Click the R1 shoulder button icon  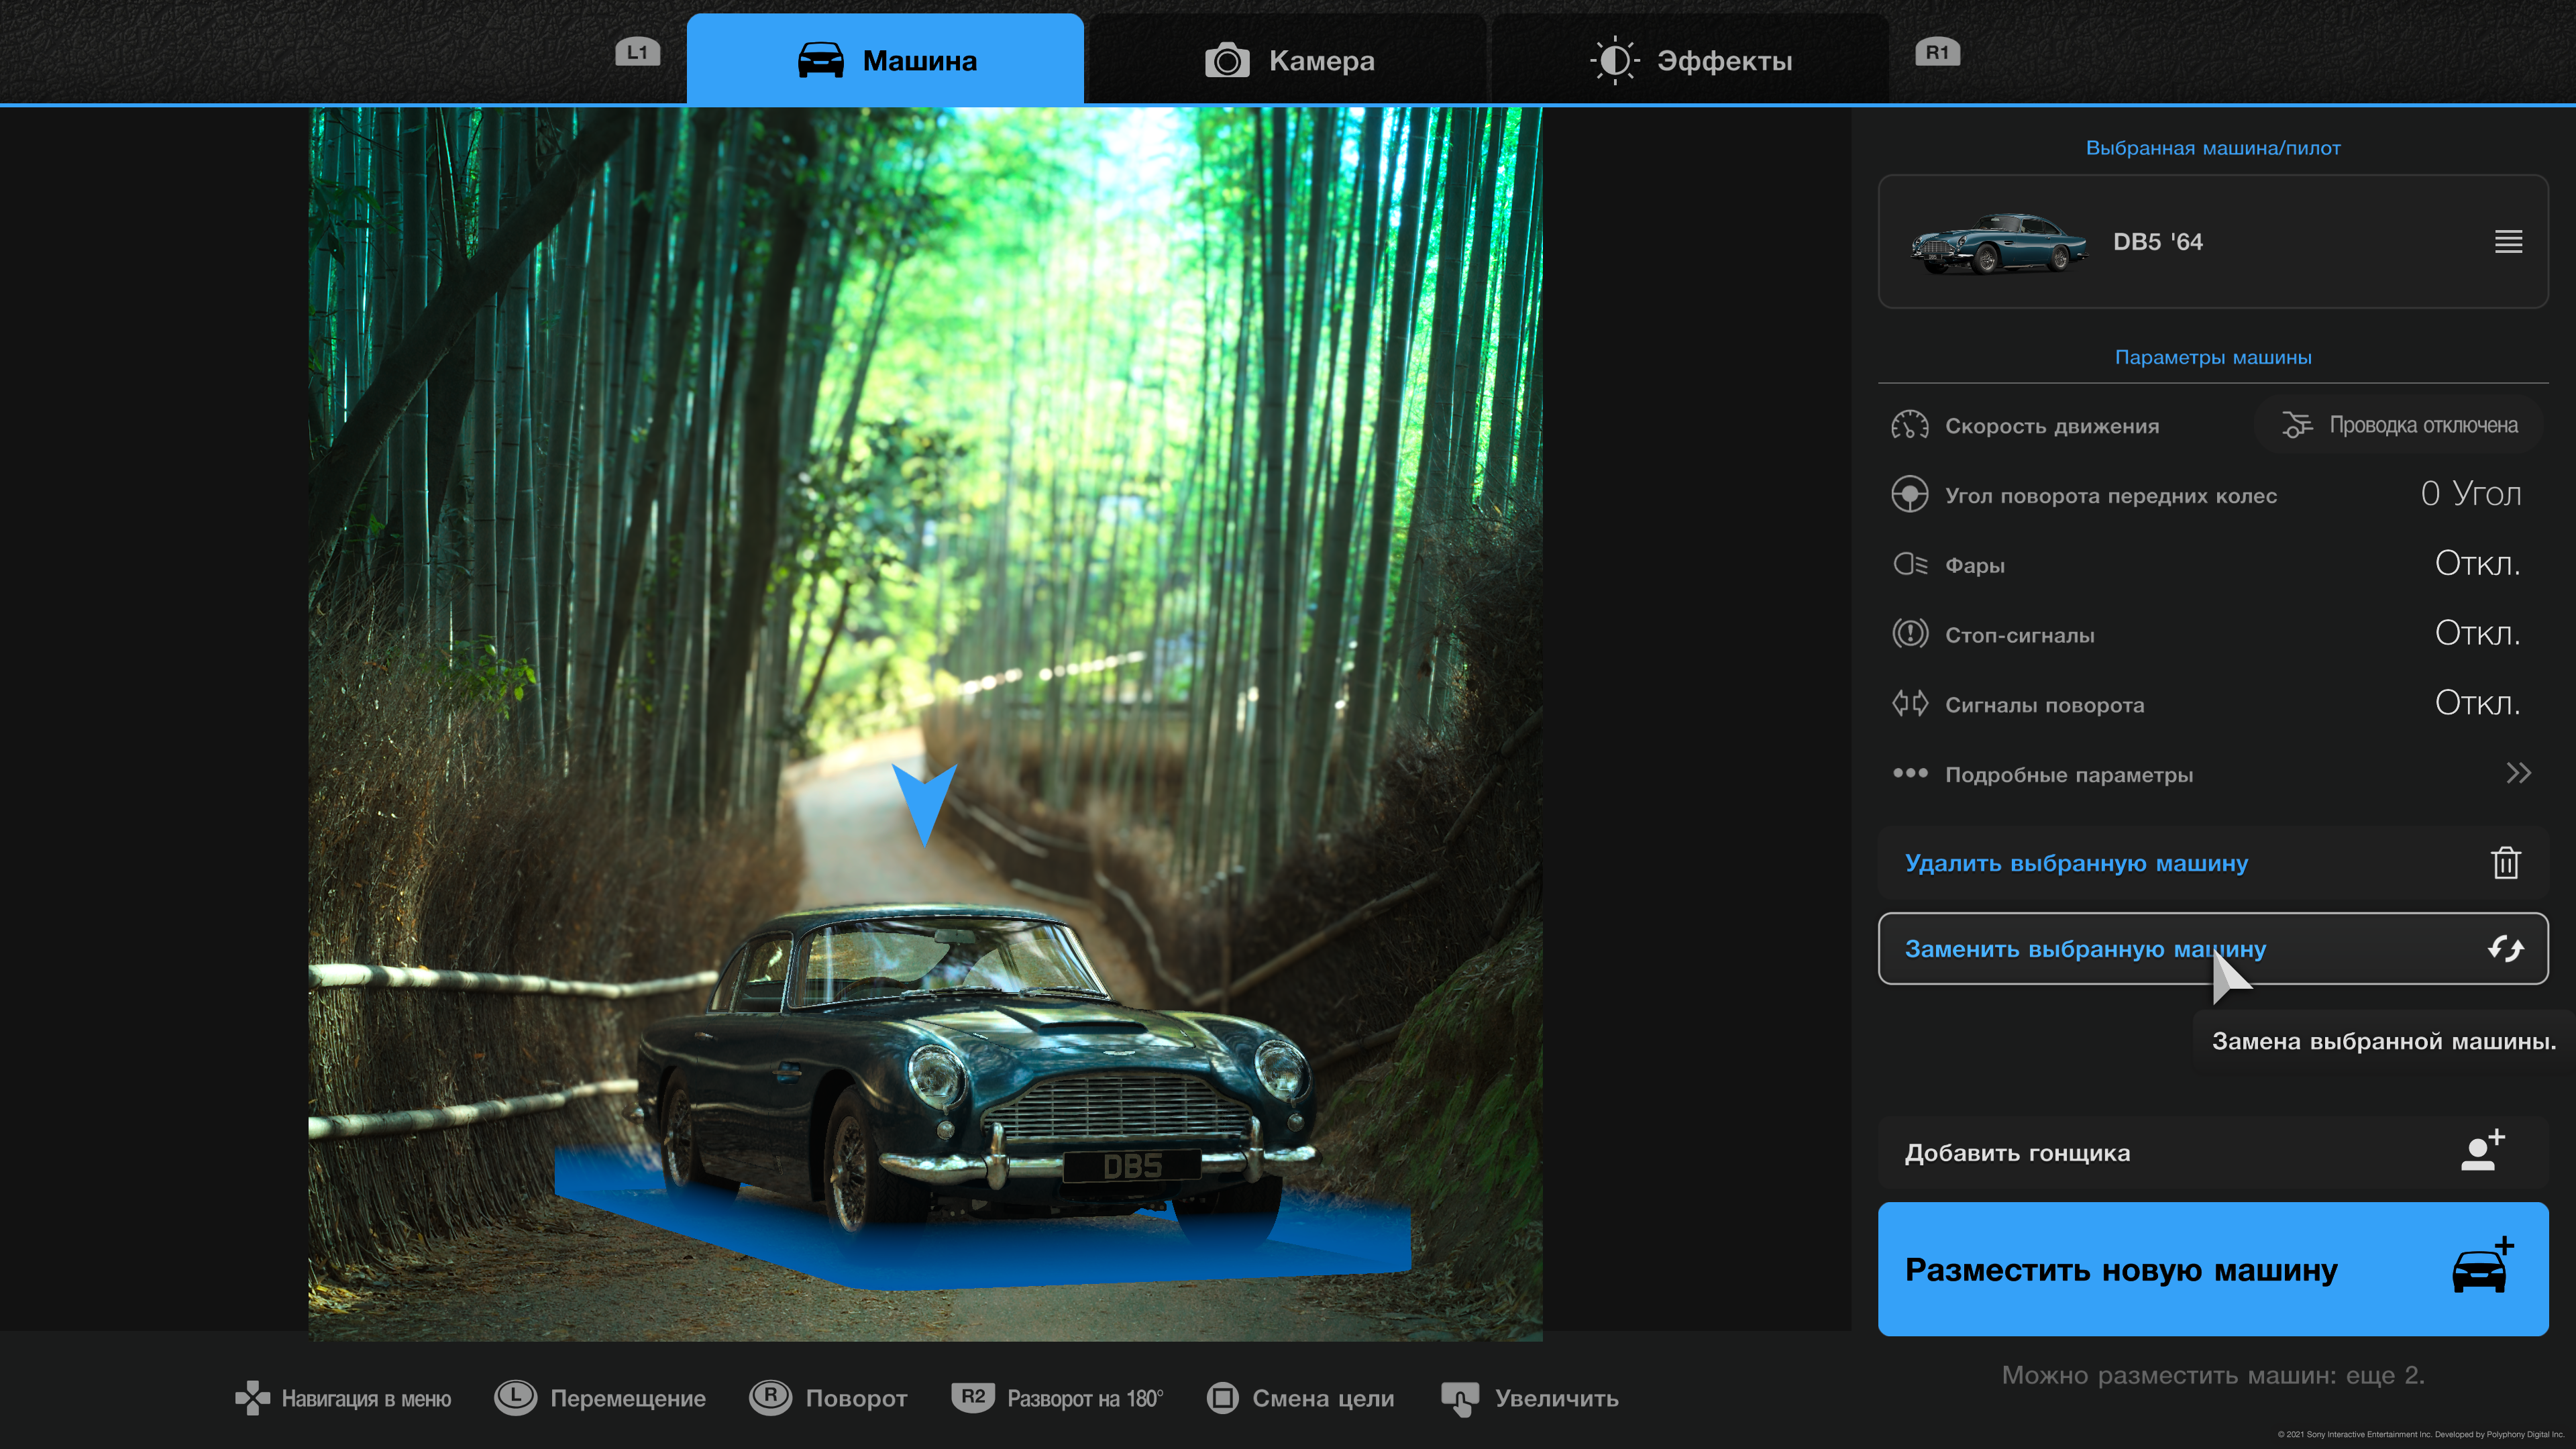click(1937, 52)
